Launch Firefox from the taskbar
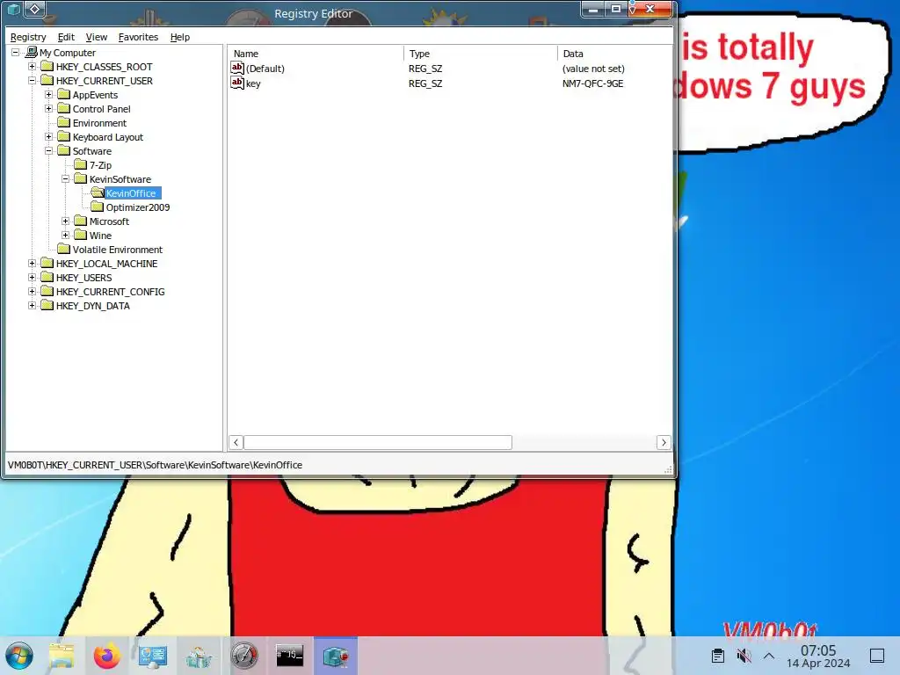 tap(107, 656)
